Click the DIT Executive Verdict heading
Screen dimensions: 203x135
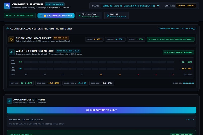21,134
